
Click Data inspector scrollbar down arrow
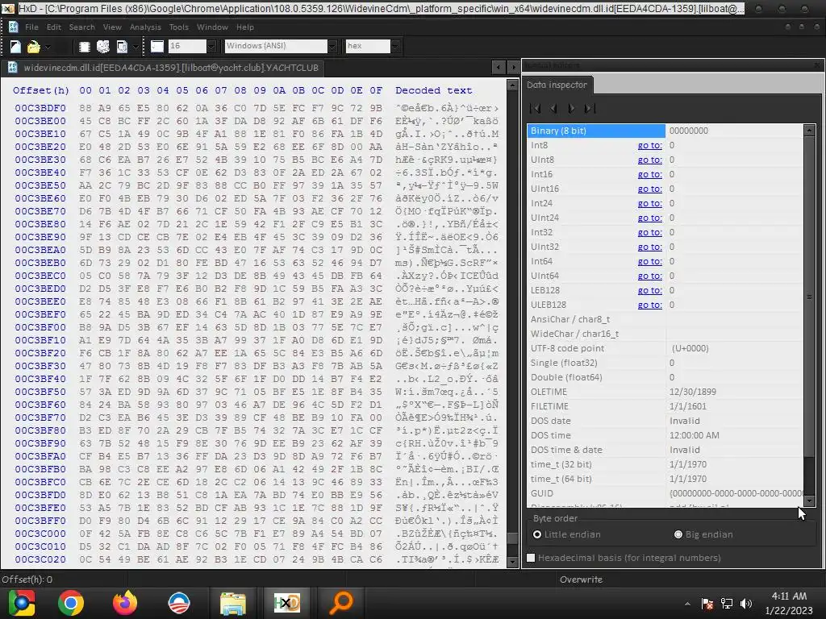coord(810,501)
